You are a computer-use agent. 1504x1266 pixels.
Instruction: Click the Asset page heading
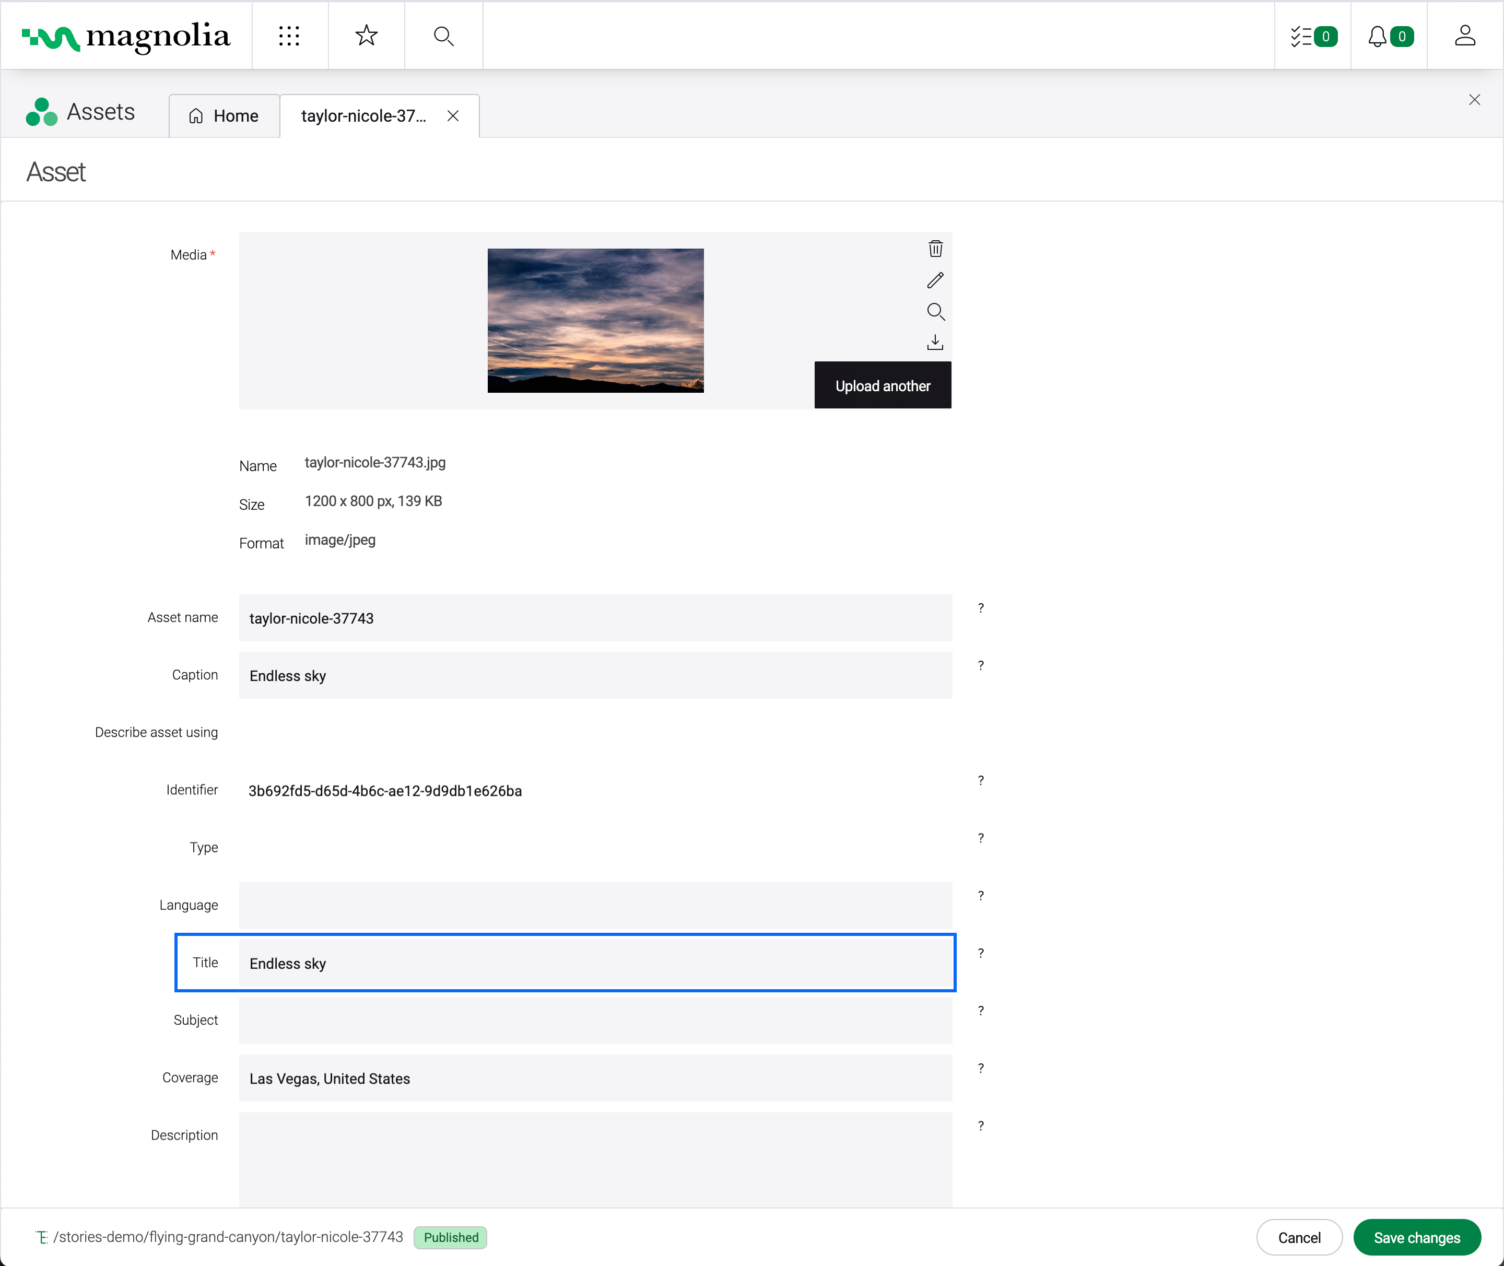pos(56,172)
